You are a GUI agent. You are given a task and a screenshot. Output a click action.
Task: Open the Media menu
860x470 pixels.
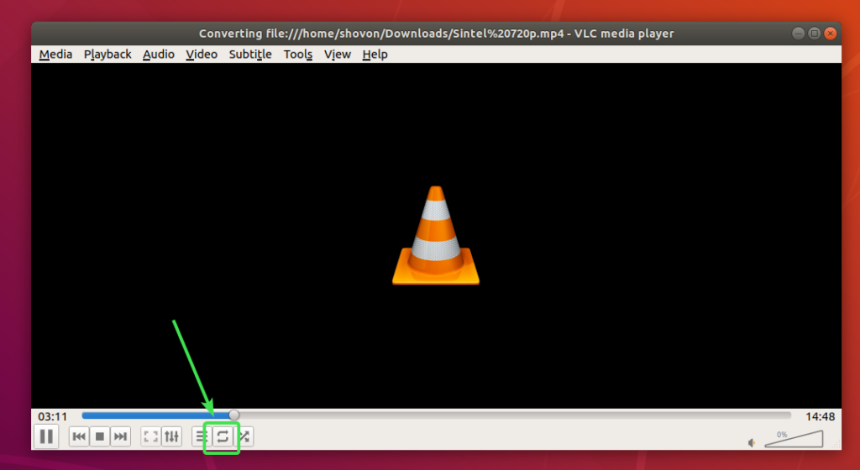pyautogui.click(x=55, y=55)
